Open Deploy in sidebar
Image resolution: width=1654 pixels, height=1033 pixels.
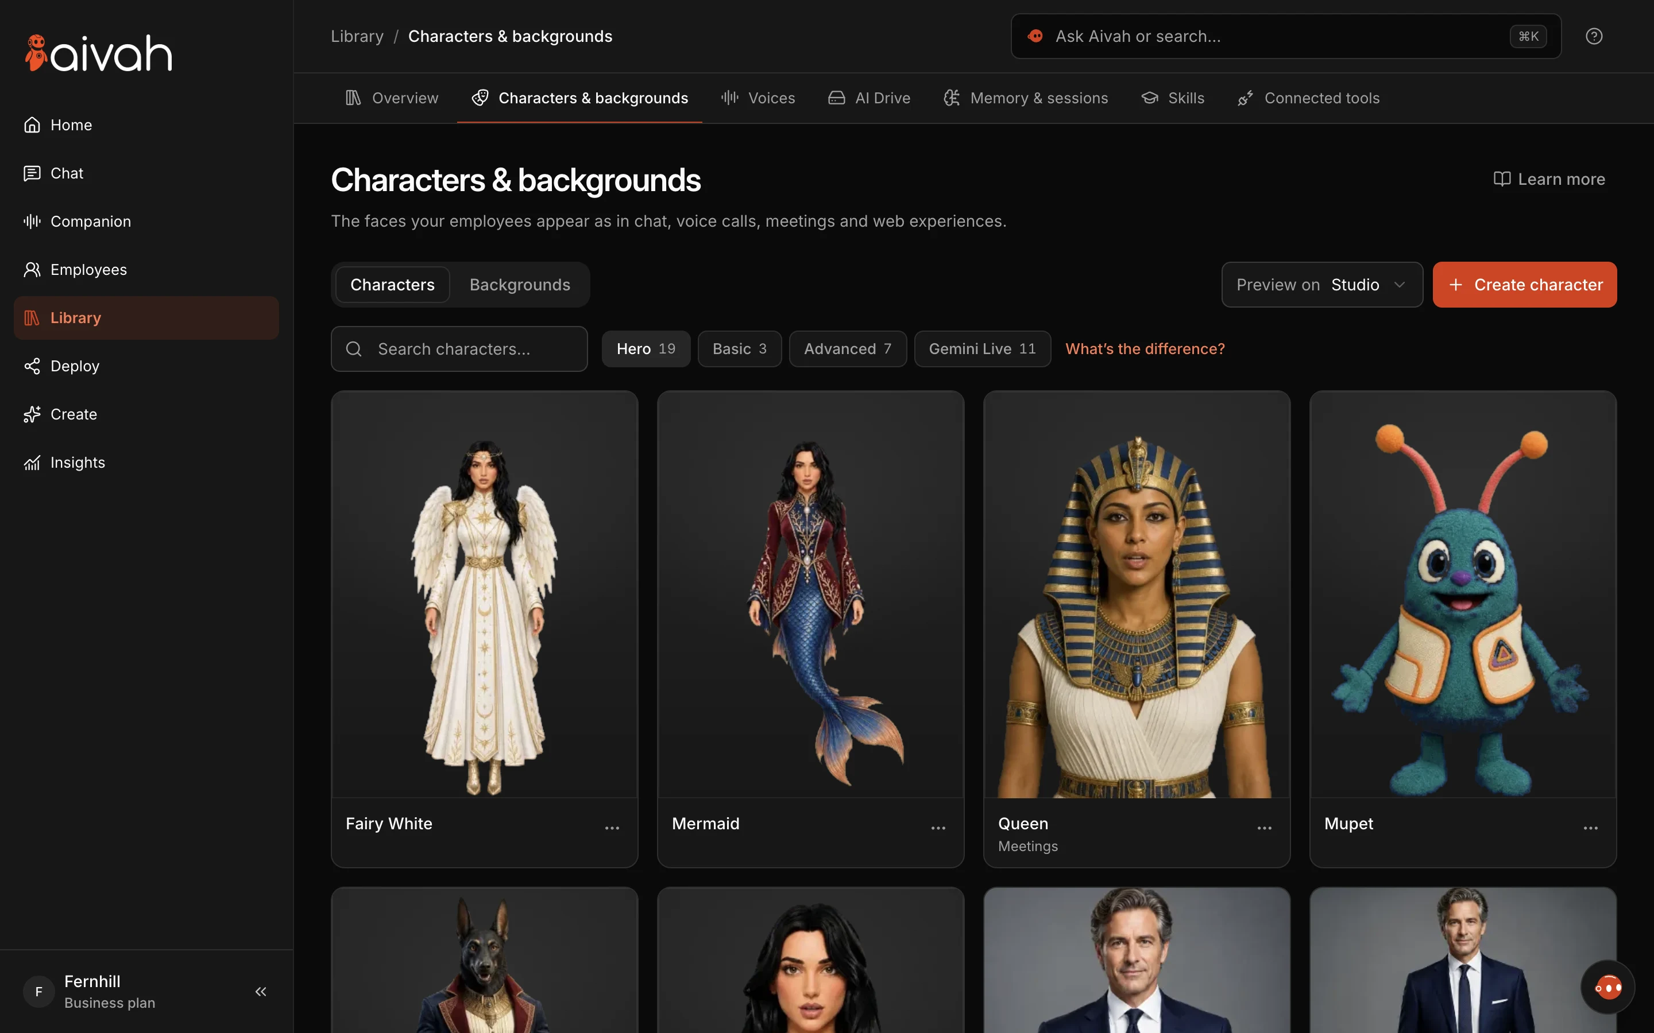click(146, 366)
